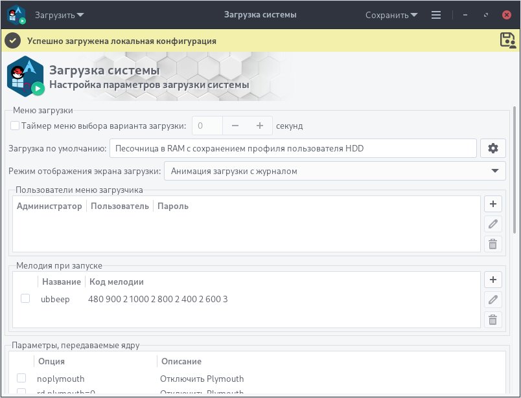
Task: Open gear settings for default boot option
Action: pyautogui.click(x=493, y=148)
